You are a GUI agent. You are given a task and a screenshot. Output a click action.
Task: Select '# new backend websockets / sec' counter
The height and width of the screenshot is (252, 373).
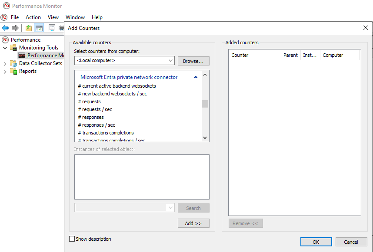pyautogui.click(x=112, y=94)
